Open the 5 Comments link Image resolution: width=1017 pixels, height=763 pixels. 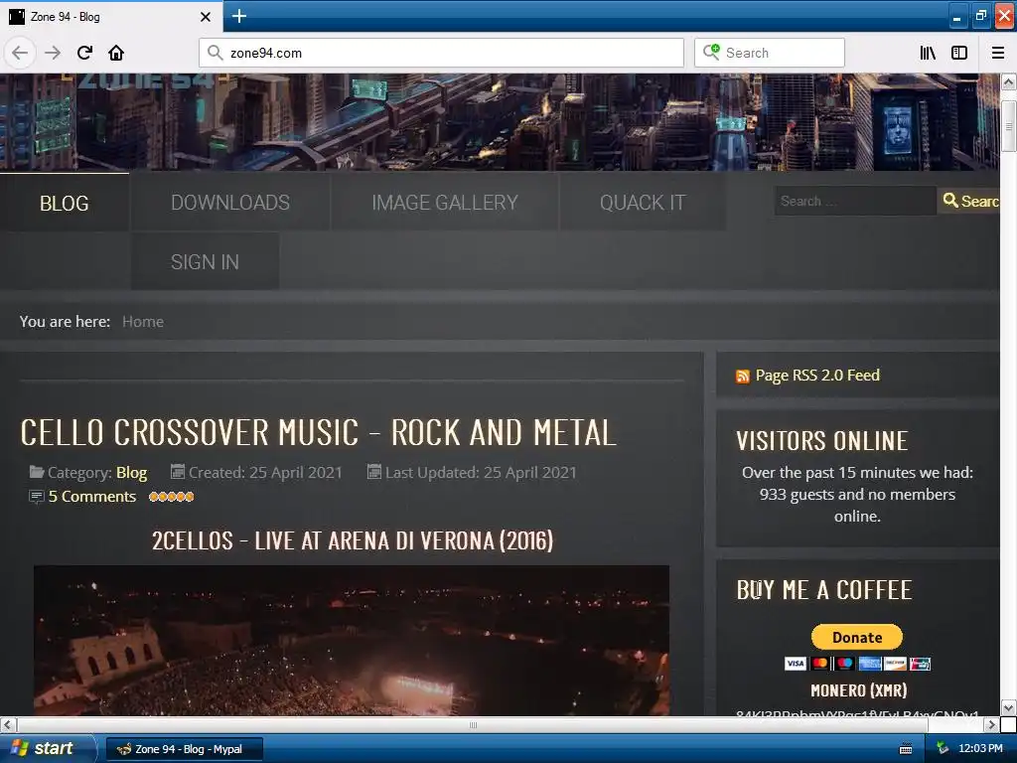[x=92, y=497]
